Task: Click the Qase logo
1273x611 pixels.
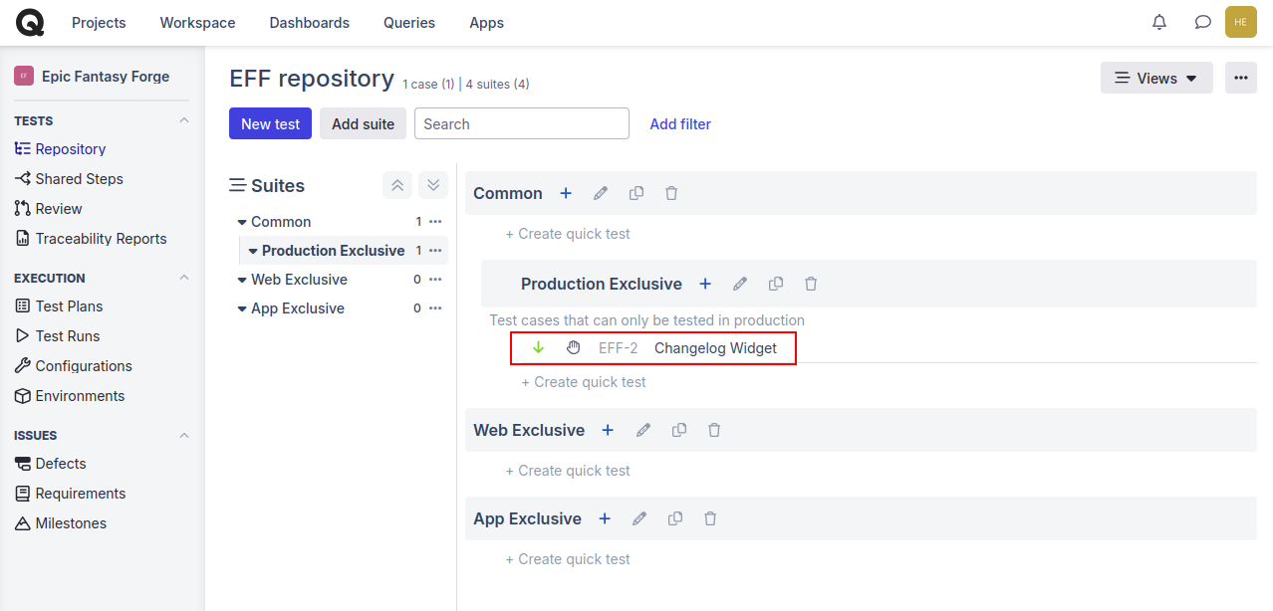Action: point(30,22)
